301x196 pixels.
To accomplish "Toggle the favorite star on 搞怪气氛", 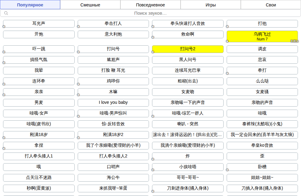I will click(x=4, y=62).
